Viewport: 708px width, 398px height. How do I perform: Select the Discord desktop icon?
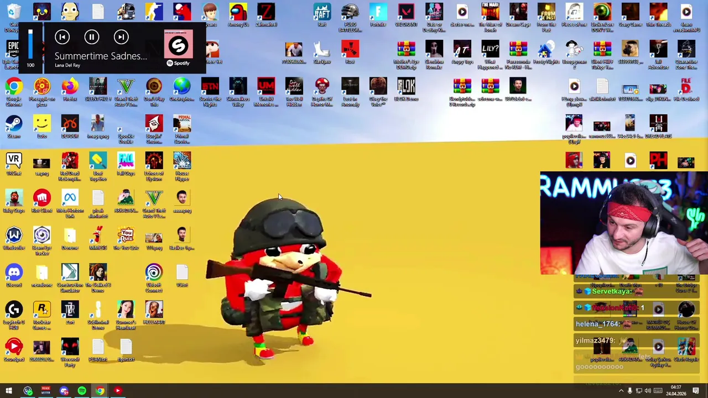click(x=14, y=275)
